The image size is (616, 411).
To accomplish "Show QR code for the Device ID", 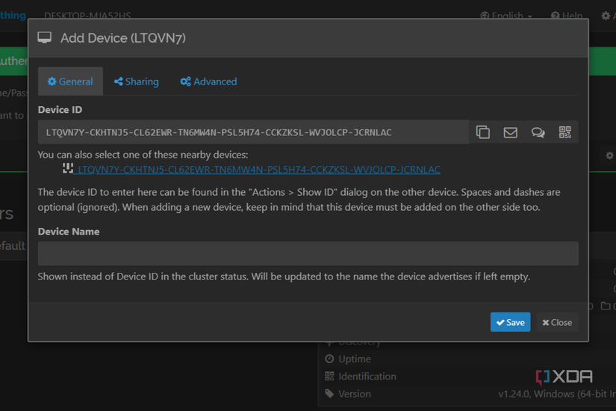I will click(x=564, y=132).
